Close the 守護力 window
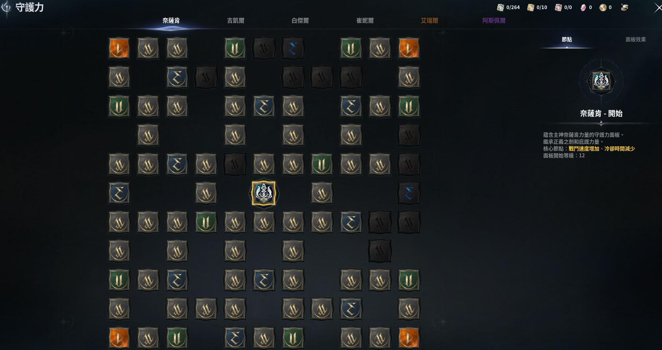This screenshot has width=662, height=350. pos(658,8)
